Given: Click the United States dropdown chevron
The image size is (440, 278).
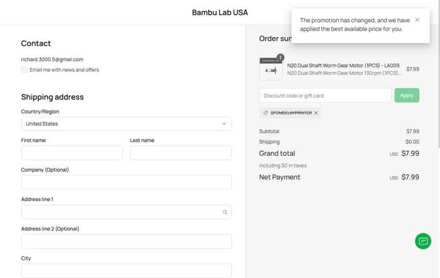Looking at the screenshot, I should [x=223, y=124].
